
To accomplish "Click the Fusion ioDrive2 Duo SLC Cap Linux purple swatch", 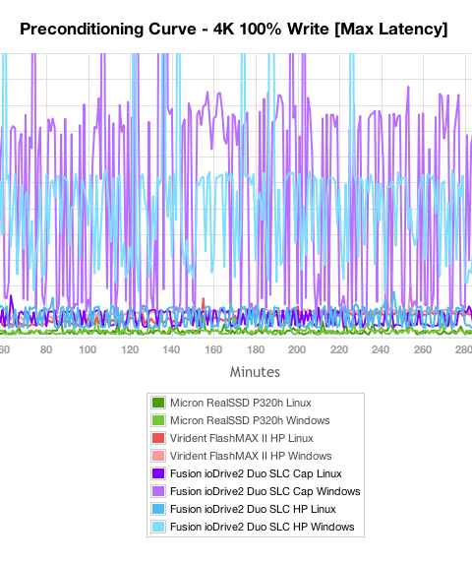I will point(158,473).
